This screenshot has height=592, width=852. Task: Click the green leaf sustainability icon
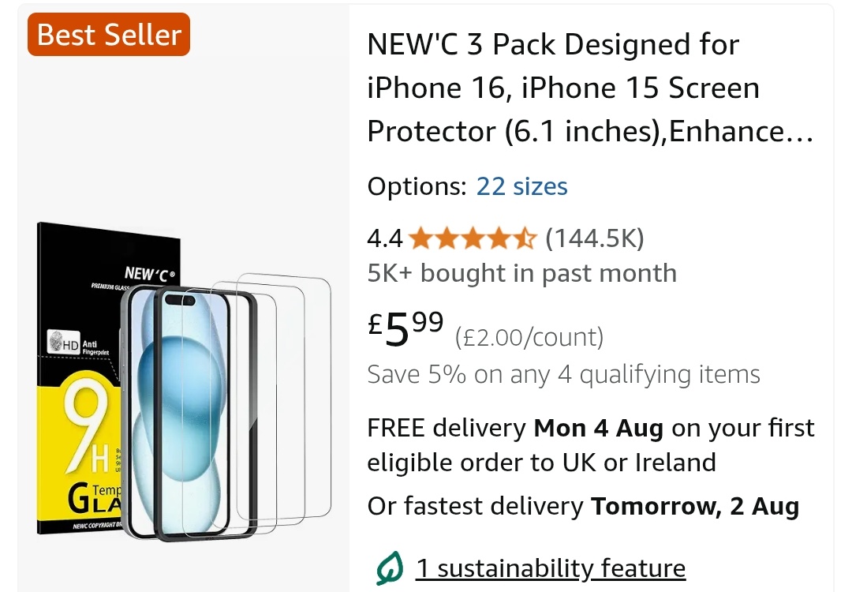click(x=390, y=568)
